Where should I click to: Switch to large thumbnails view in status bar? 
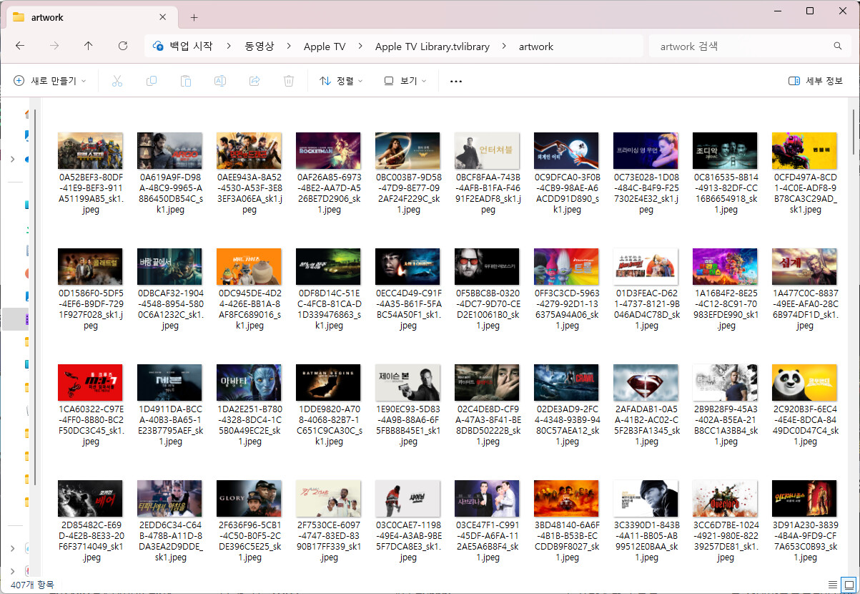pos(848,584)
